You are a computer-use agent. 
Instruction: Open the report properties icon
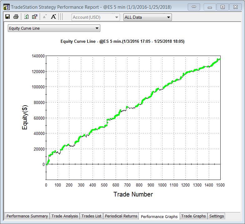[35, 17]
